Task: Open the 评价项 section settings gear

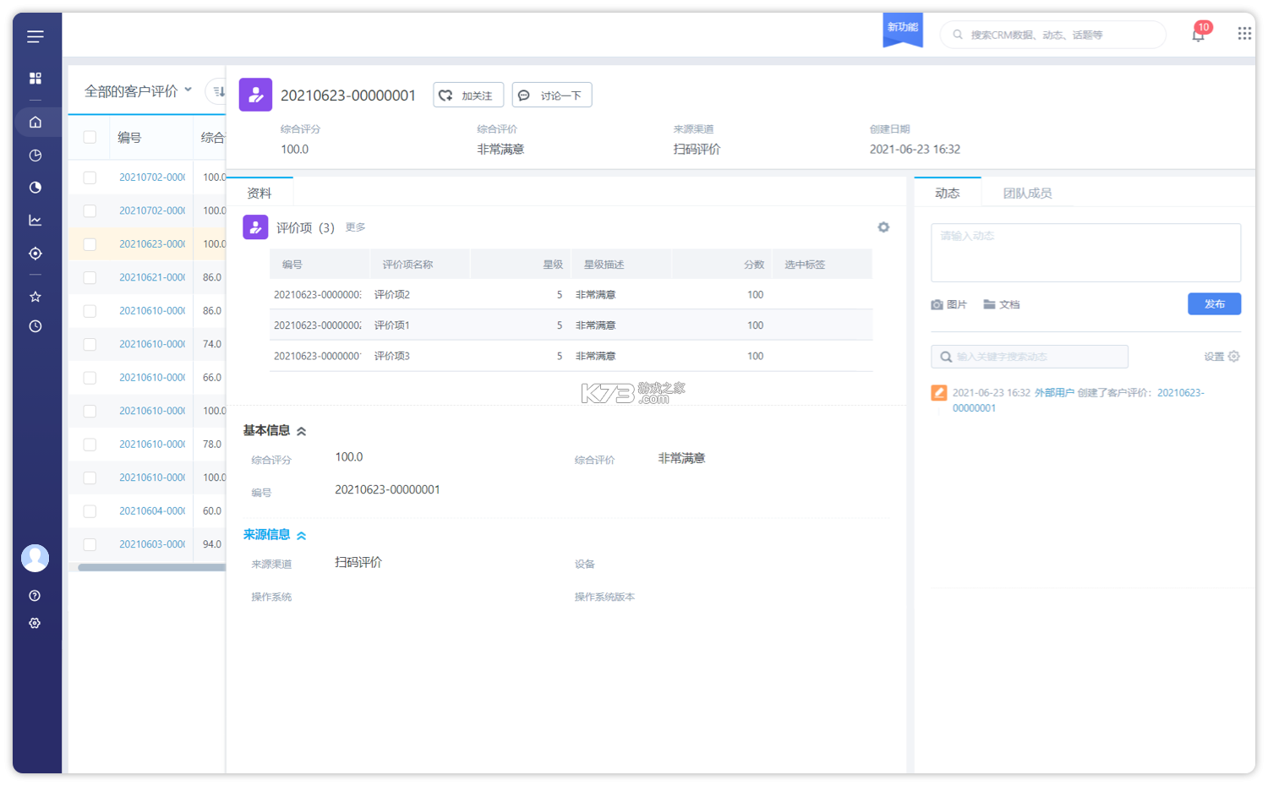Action: 883,227
